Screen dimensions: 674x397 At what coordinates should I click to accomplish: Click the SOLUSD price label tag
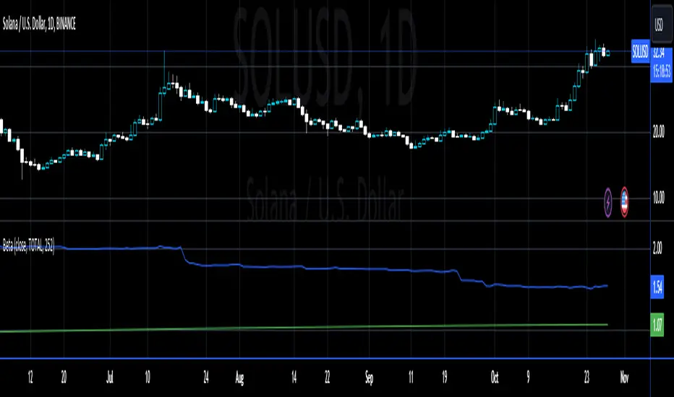tap(640, 52)
